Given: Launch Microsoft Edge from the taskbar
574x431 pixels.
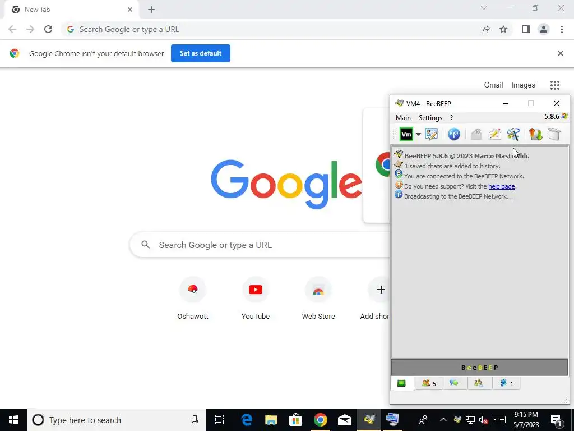Looking at the screenshot, I should 247,420.
